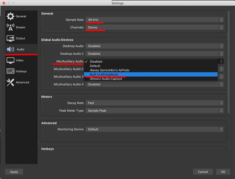235x179 pixels.
Task: Choose the checked Disabled option
Action: [x=96, y=61]
